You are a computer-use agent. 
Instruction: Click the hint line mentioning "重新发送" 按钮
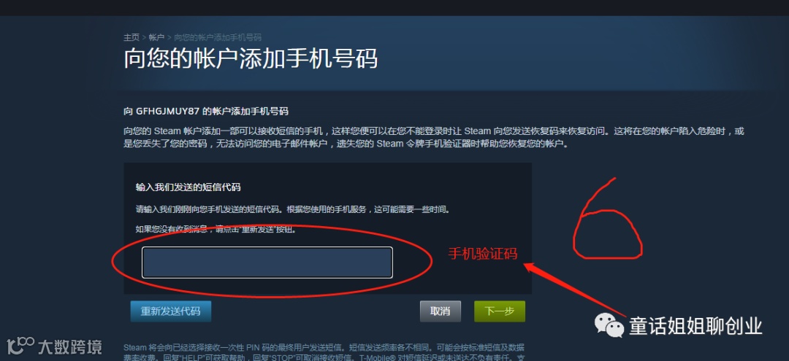click(x=216, y=230)
